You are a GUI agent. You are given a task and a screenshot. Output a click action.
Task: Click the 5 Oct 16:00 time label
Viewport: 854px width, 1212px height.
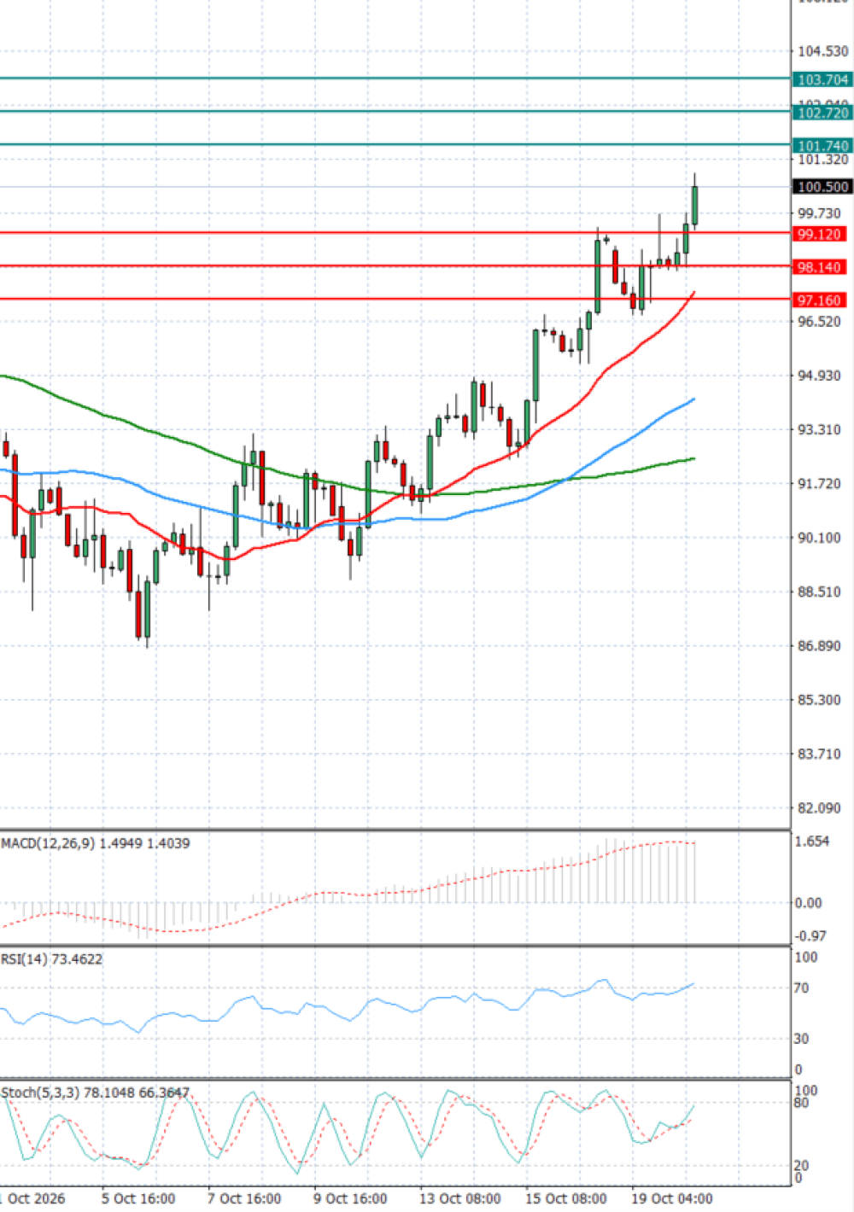(138, 1198)
